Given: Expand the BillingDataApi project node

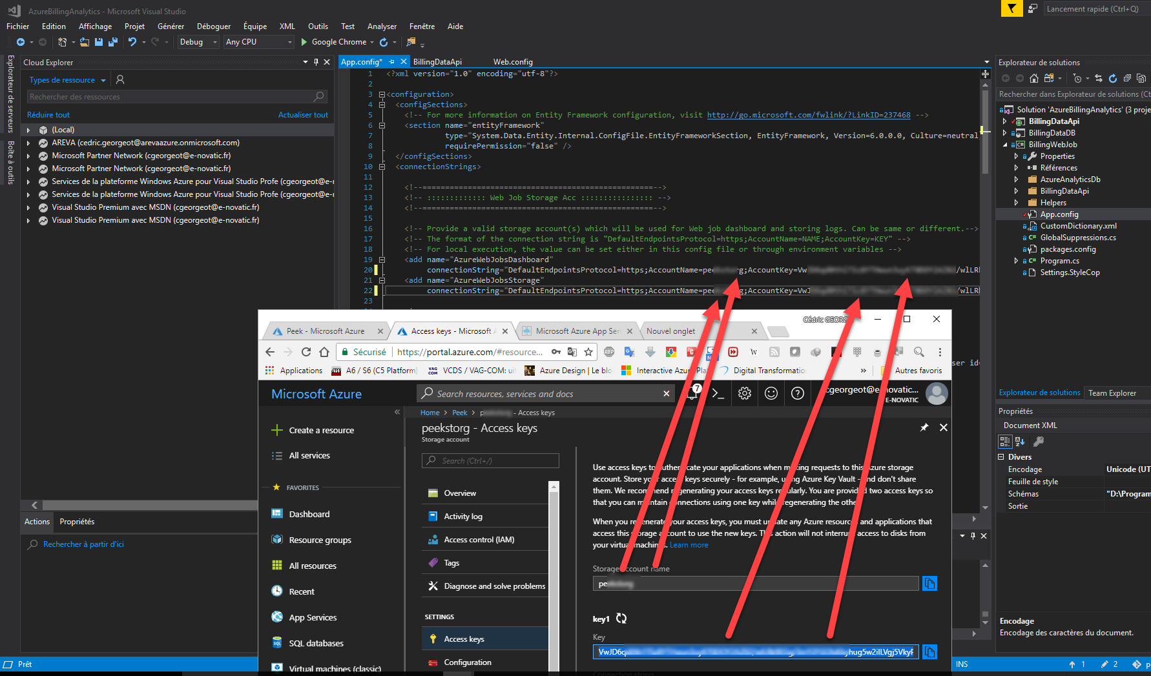Looking at the screenshot, I should click(1004, 121).
